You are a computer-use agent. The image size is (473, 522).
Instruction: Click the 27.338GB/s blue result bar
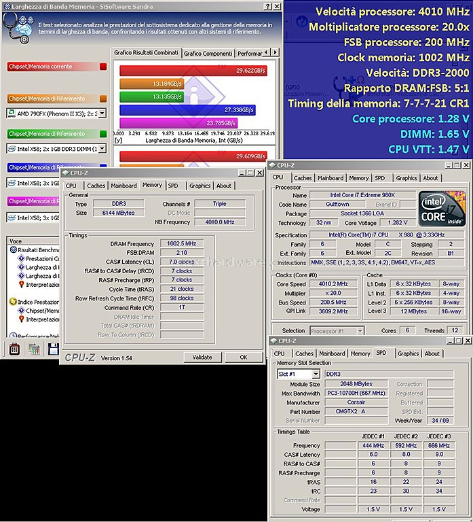pyautogui.click(x=187, y=110)
